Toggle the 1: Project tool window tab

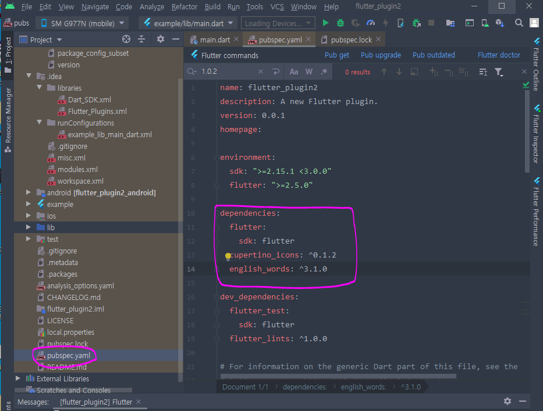pos(8,55)
